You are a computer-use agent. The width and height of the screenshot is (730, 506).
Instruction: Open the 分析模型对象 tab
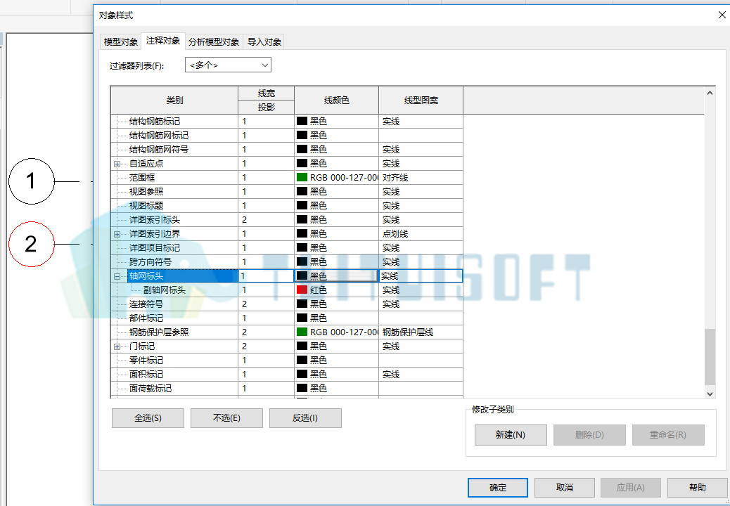(x=214, y=42)
